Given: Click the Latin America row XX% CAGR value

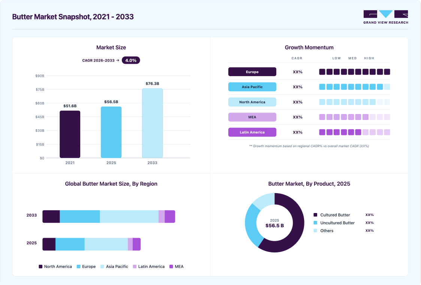Looking at the screenshot, I should pos(298,132).
